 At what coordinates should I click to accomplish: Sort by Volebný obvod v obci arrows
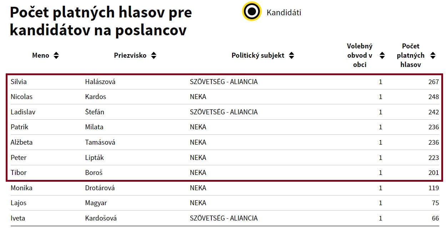click(x=382, y=56)
